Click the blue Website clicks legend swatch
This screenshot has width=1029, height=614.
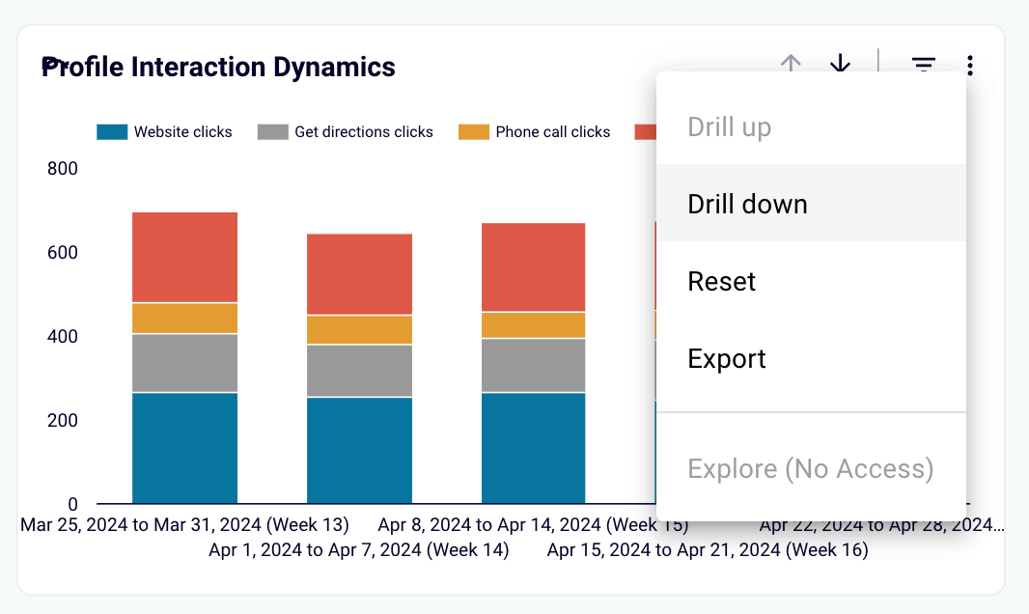pyautogui.click(x=112, y=132)
